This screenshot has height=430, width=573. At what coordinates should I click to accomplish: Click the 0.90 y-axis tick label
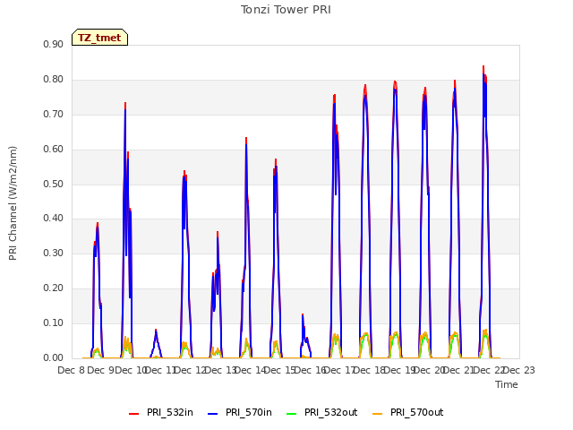click(54, 44)
